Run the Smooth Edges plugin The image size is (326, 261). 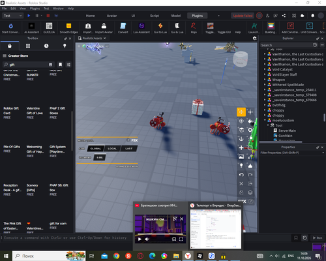point(68,26)
